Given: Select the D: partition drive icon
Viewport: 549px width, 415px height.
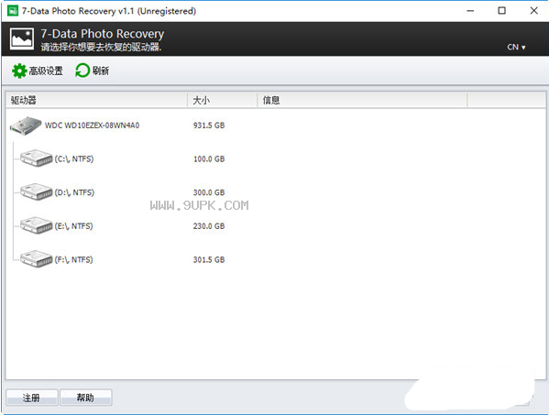Looking at the screenshot, I should pos(36,191).
